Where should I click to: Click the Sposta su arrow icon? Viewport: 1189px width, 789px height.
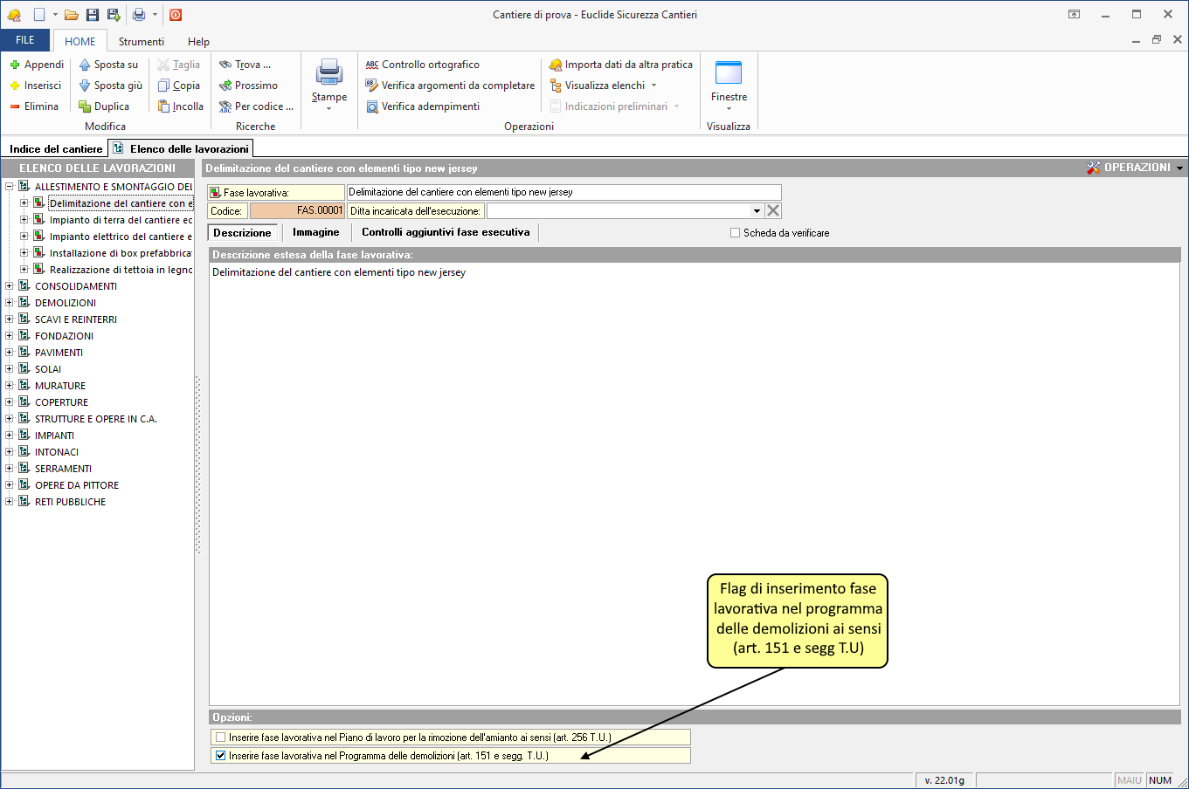coord(85,65)
